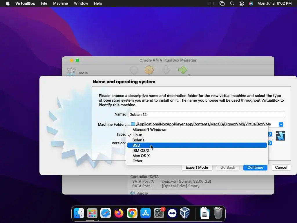Launch Firefox from the Dock
This screenshot has width=297, height=223.
click(x=119, y=213)
